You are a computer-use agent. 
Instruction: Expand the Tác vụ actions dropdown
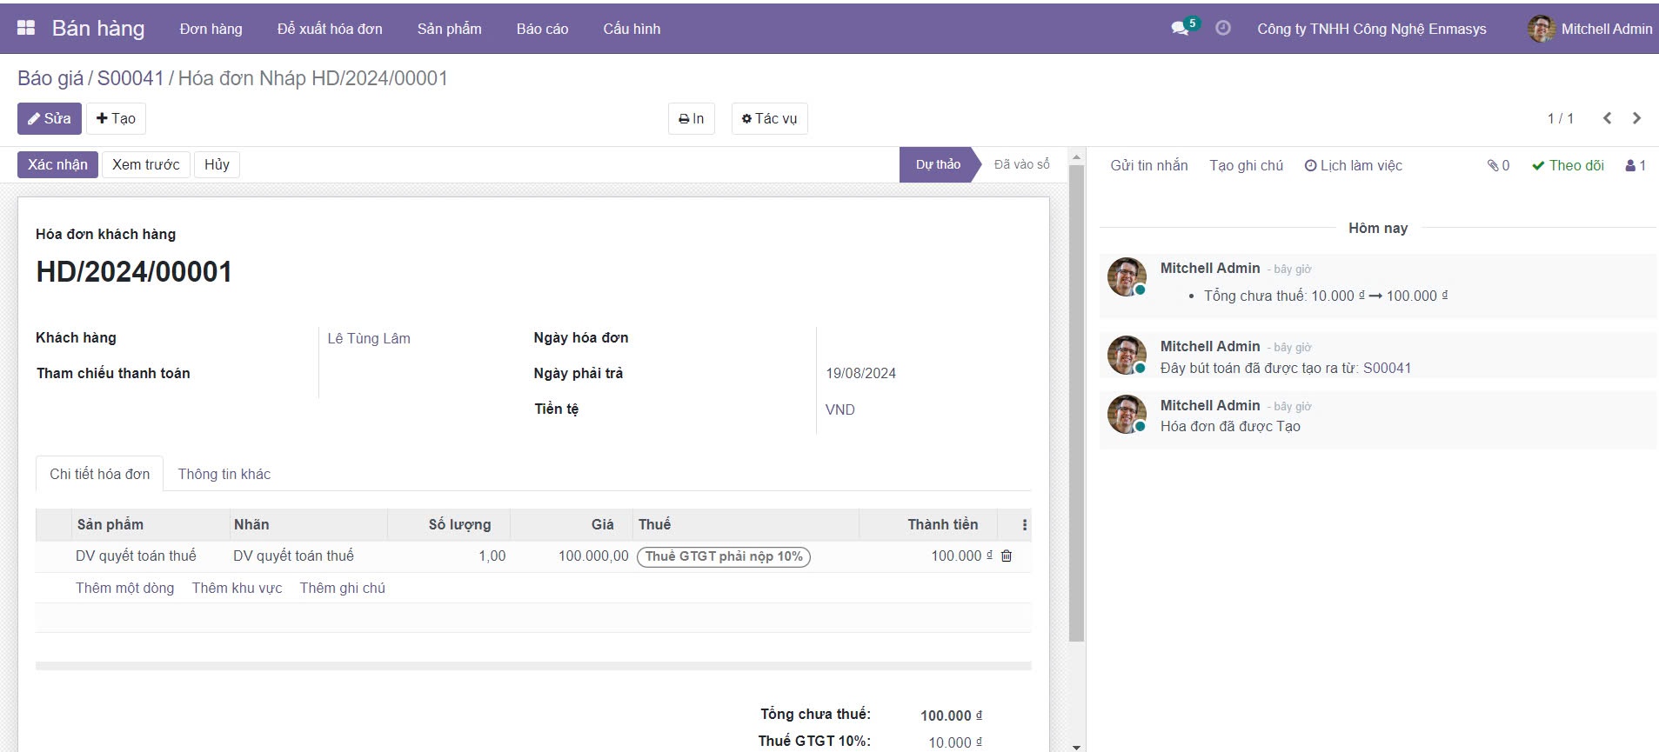[769, 118]
